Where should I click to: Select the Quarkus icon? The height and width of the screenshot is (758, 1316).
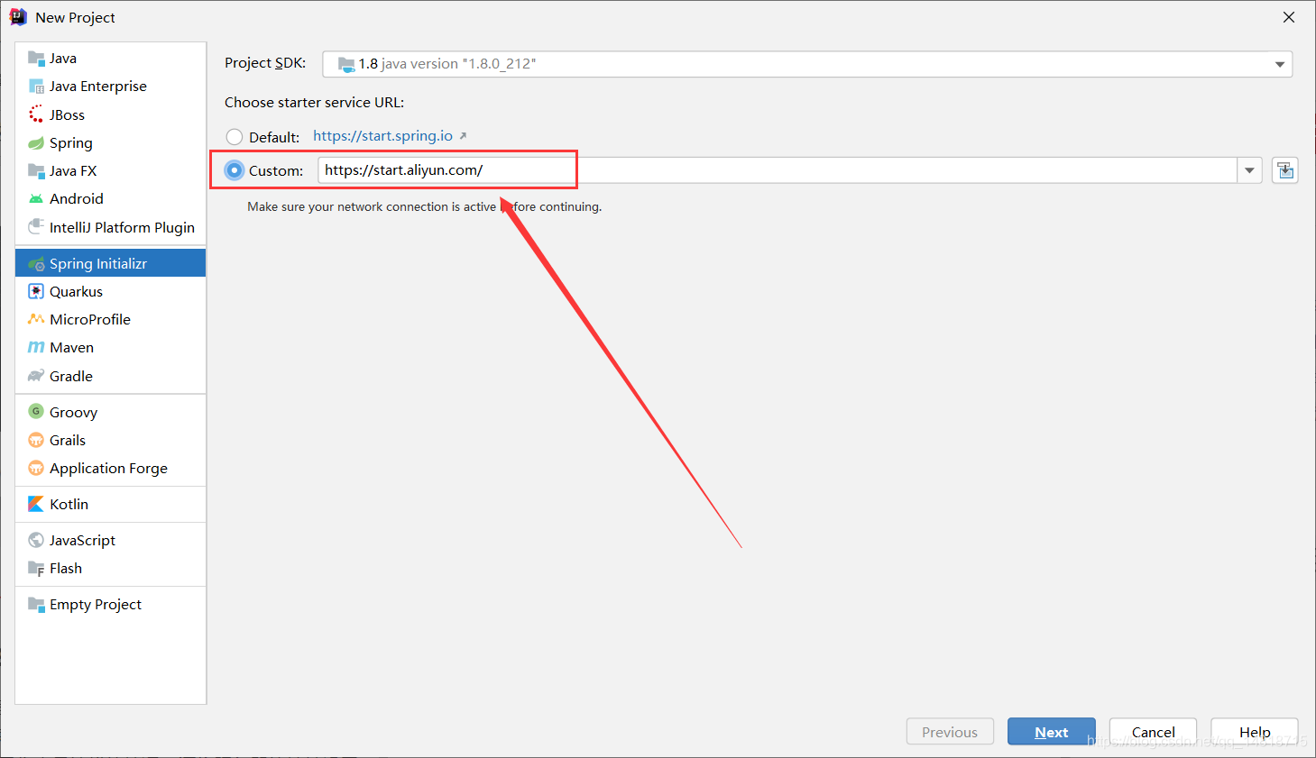36,291
